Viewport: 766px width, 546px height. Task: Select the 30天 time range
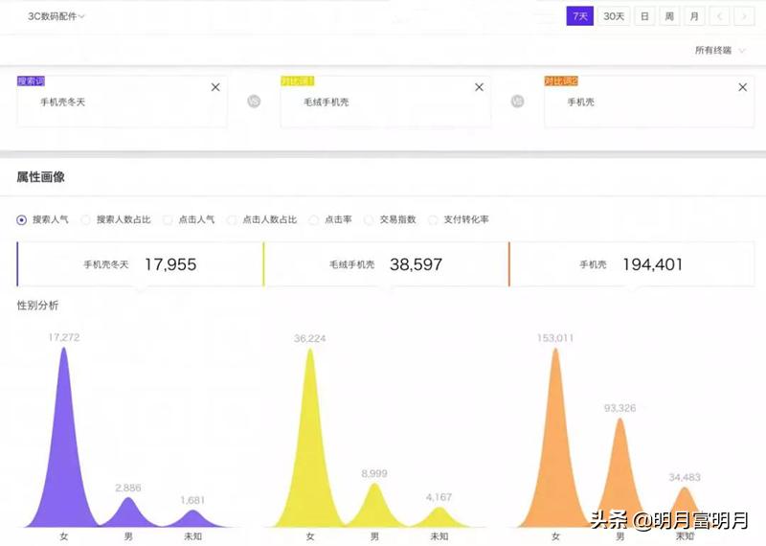click(614, 16)
